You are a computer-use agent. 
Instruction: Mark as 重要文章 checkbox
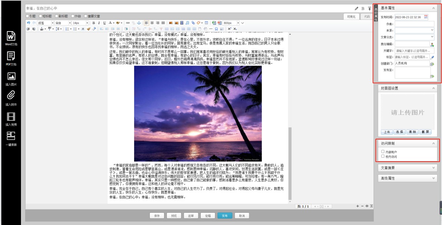tap(86, 16)
